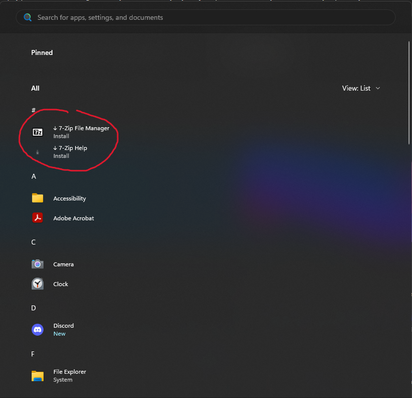Click in the search apps, settings, documents field

tap(205, 17)
